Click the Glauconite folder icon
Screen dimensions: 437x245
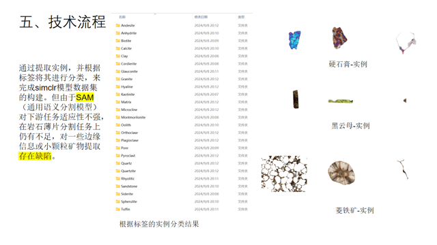[x=118, y=71]
